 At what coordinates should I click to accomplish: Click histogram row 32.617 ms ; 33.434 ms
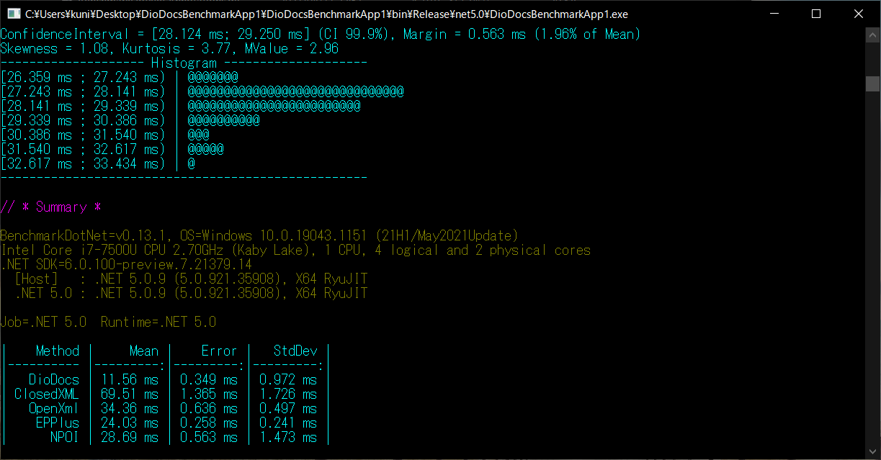pyautogui.click(x=98, y=163)
